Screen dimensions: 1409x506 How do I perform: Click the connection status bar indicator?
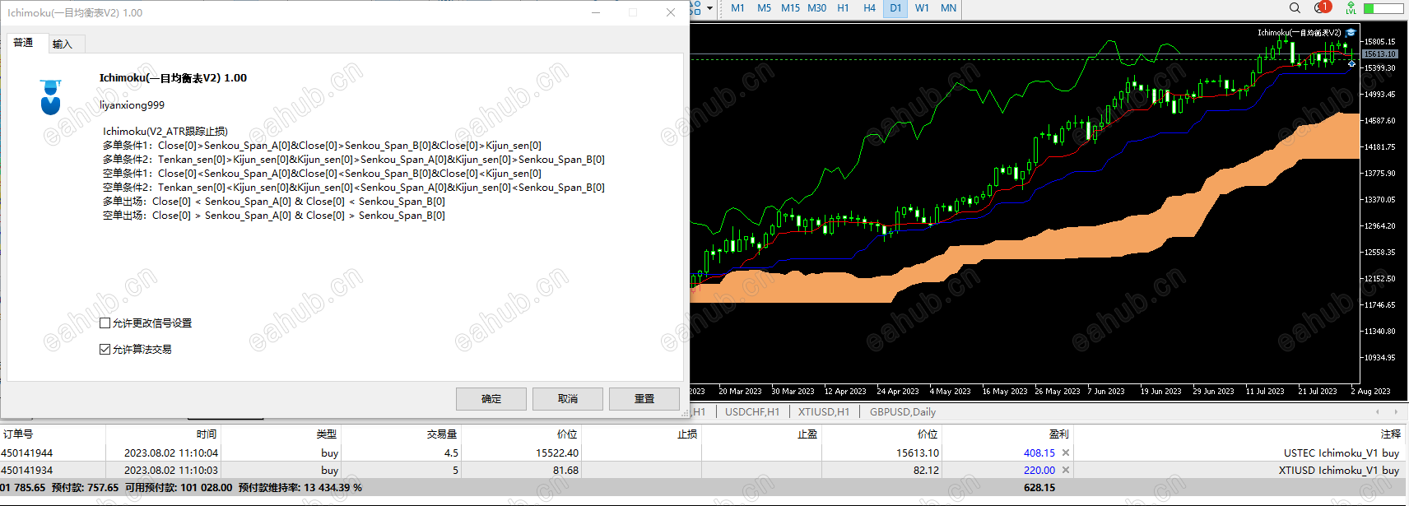(x=1383, y=8)
